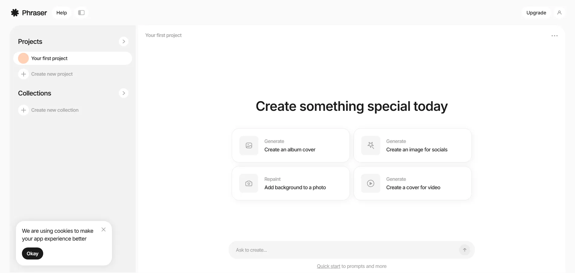
Task: Open the Quick start link
Action: (x=328, y=266)
